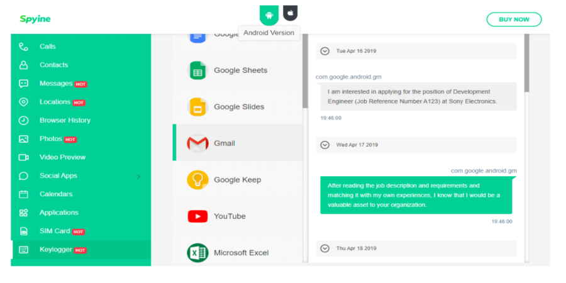The image size is (566, 283).
Task: Collapse the Tue Apr 16 2019 section
Action: point(325,51)
